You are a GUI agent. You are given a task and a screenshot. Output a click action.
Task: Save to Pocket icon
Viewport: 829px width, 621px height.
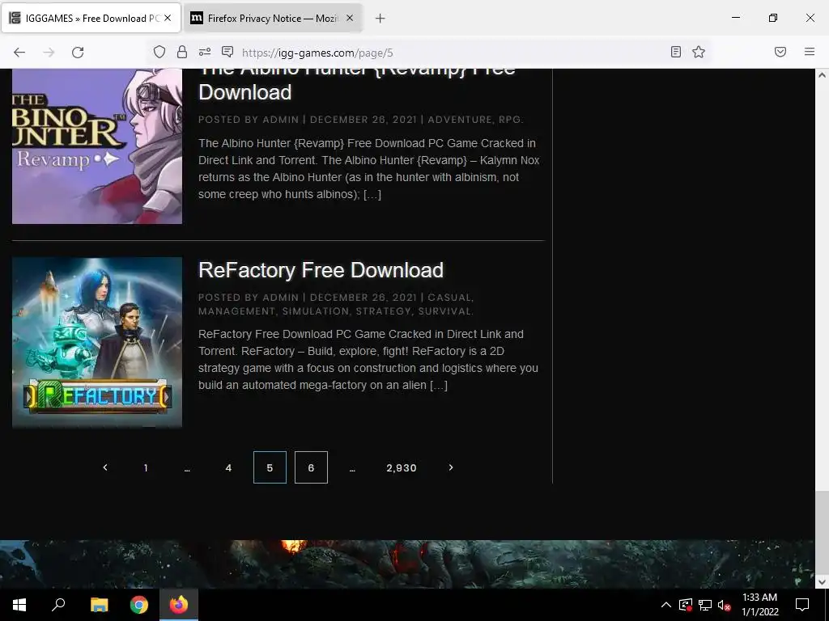pos(780,52)
